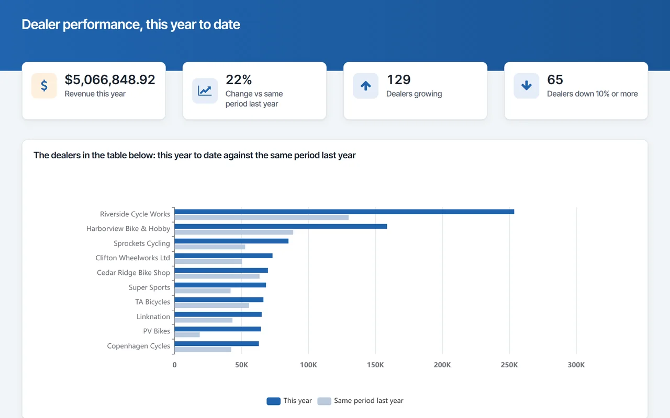Click the Same period last year legend text

368,401
